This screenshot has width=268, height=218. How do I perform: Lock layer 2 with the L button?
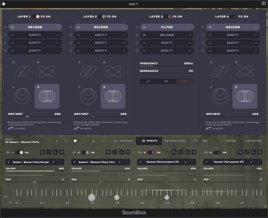click(x=122, y=152)
